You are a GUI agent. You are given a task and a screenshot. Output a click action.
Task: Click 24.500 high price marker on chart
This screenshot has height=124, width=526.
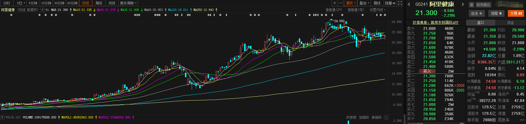339,21
